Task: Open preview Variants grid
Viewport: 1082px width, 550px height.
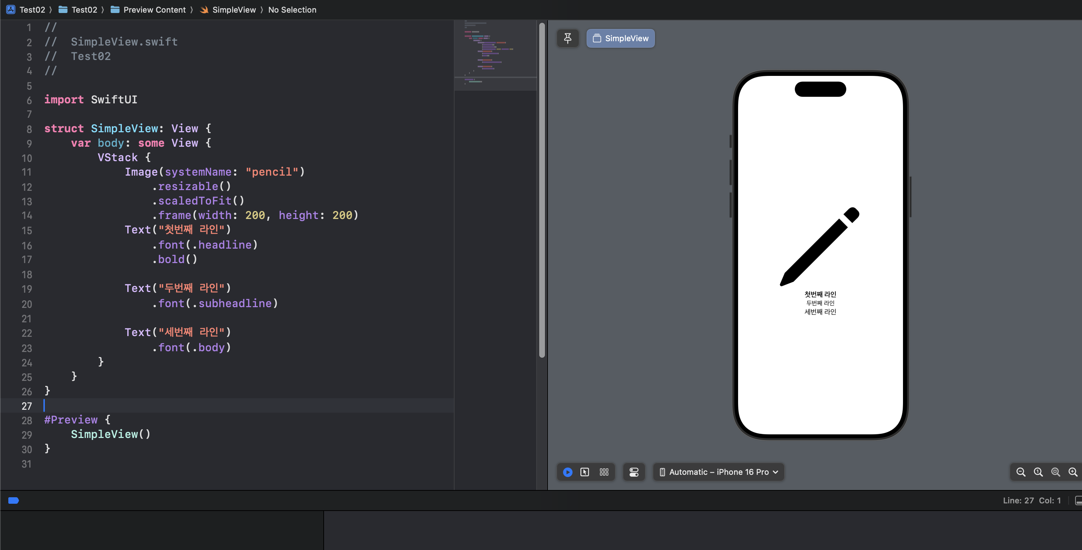Action: (x=604, y=472)
